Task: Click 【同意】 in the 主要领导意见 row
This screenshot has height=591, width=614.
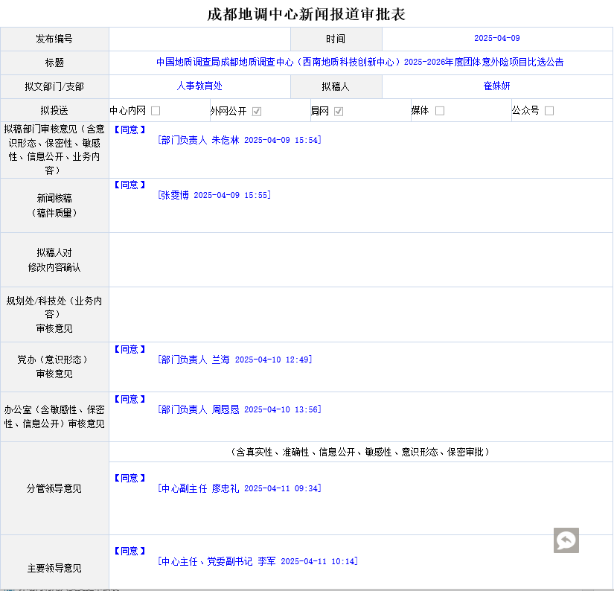Action: 130,551
